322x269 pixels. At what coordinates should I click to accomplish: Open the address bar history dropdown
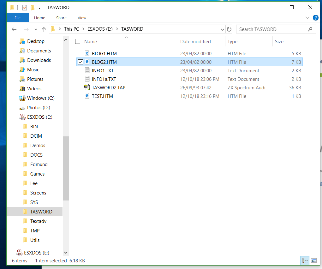pyautogui.click(x=222, y=29)
